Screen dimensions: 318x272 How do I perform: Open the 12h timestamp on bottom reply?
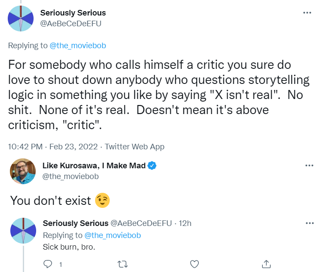(x=185, y=223)
